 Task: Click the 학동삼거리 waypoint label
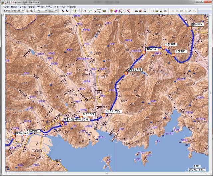coord(89,114)
